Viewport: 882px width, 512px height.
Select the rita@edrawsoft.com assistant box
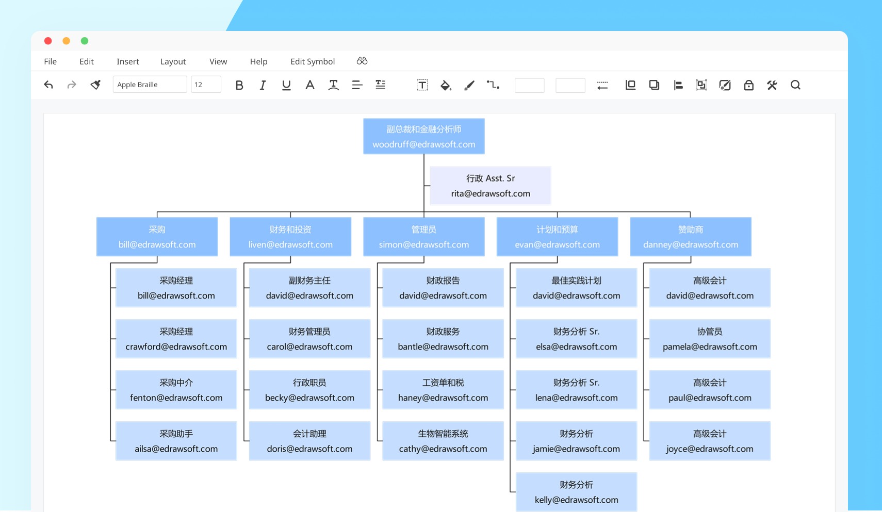click(x=491, y=186)
